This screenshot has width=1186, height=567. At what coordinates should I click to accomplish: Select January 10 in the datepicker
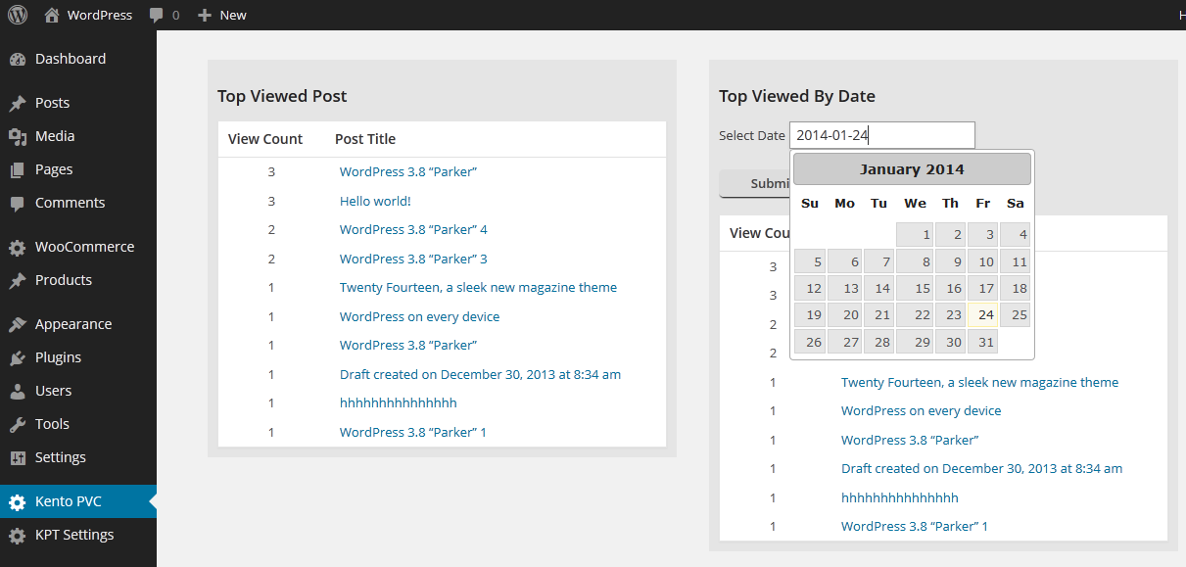coord(983,262)
